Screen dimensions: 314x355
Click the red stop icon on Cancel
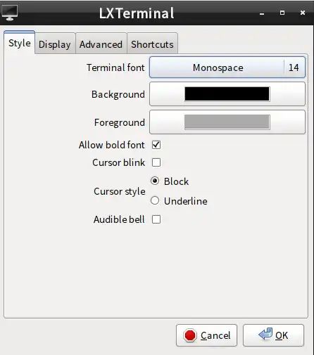point(190,335)
